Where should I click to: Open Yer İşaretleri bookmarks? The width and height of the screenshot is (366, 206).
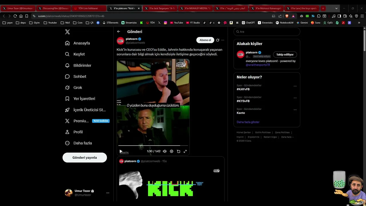(80, 99)
